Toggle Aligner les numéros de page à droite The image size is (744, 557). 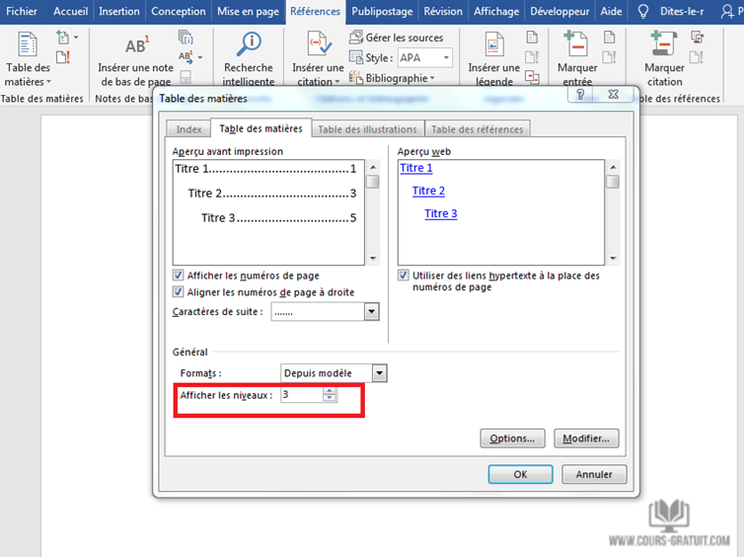(x=179, y=292)
